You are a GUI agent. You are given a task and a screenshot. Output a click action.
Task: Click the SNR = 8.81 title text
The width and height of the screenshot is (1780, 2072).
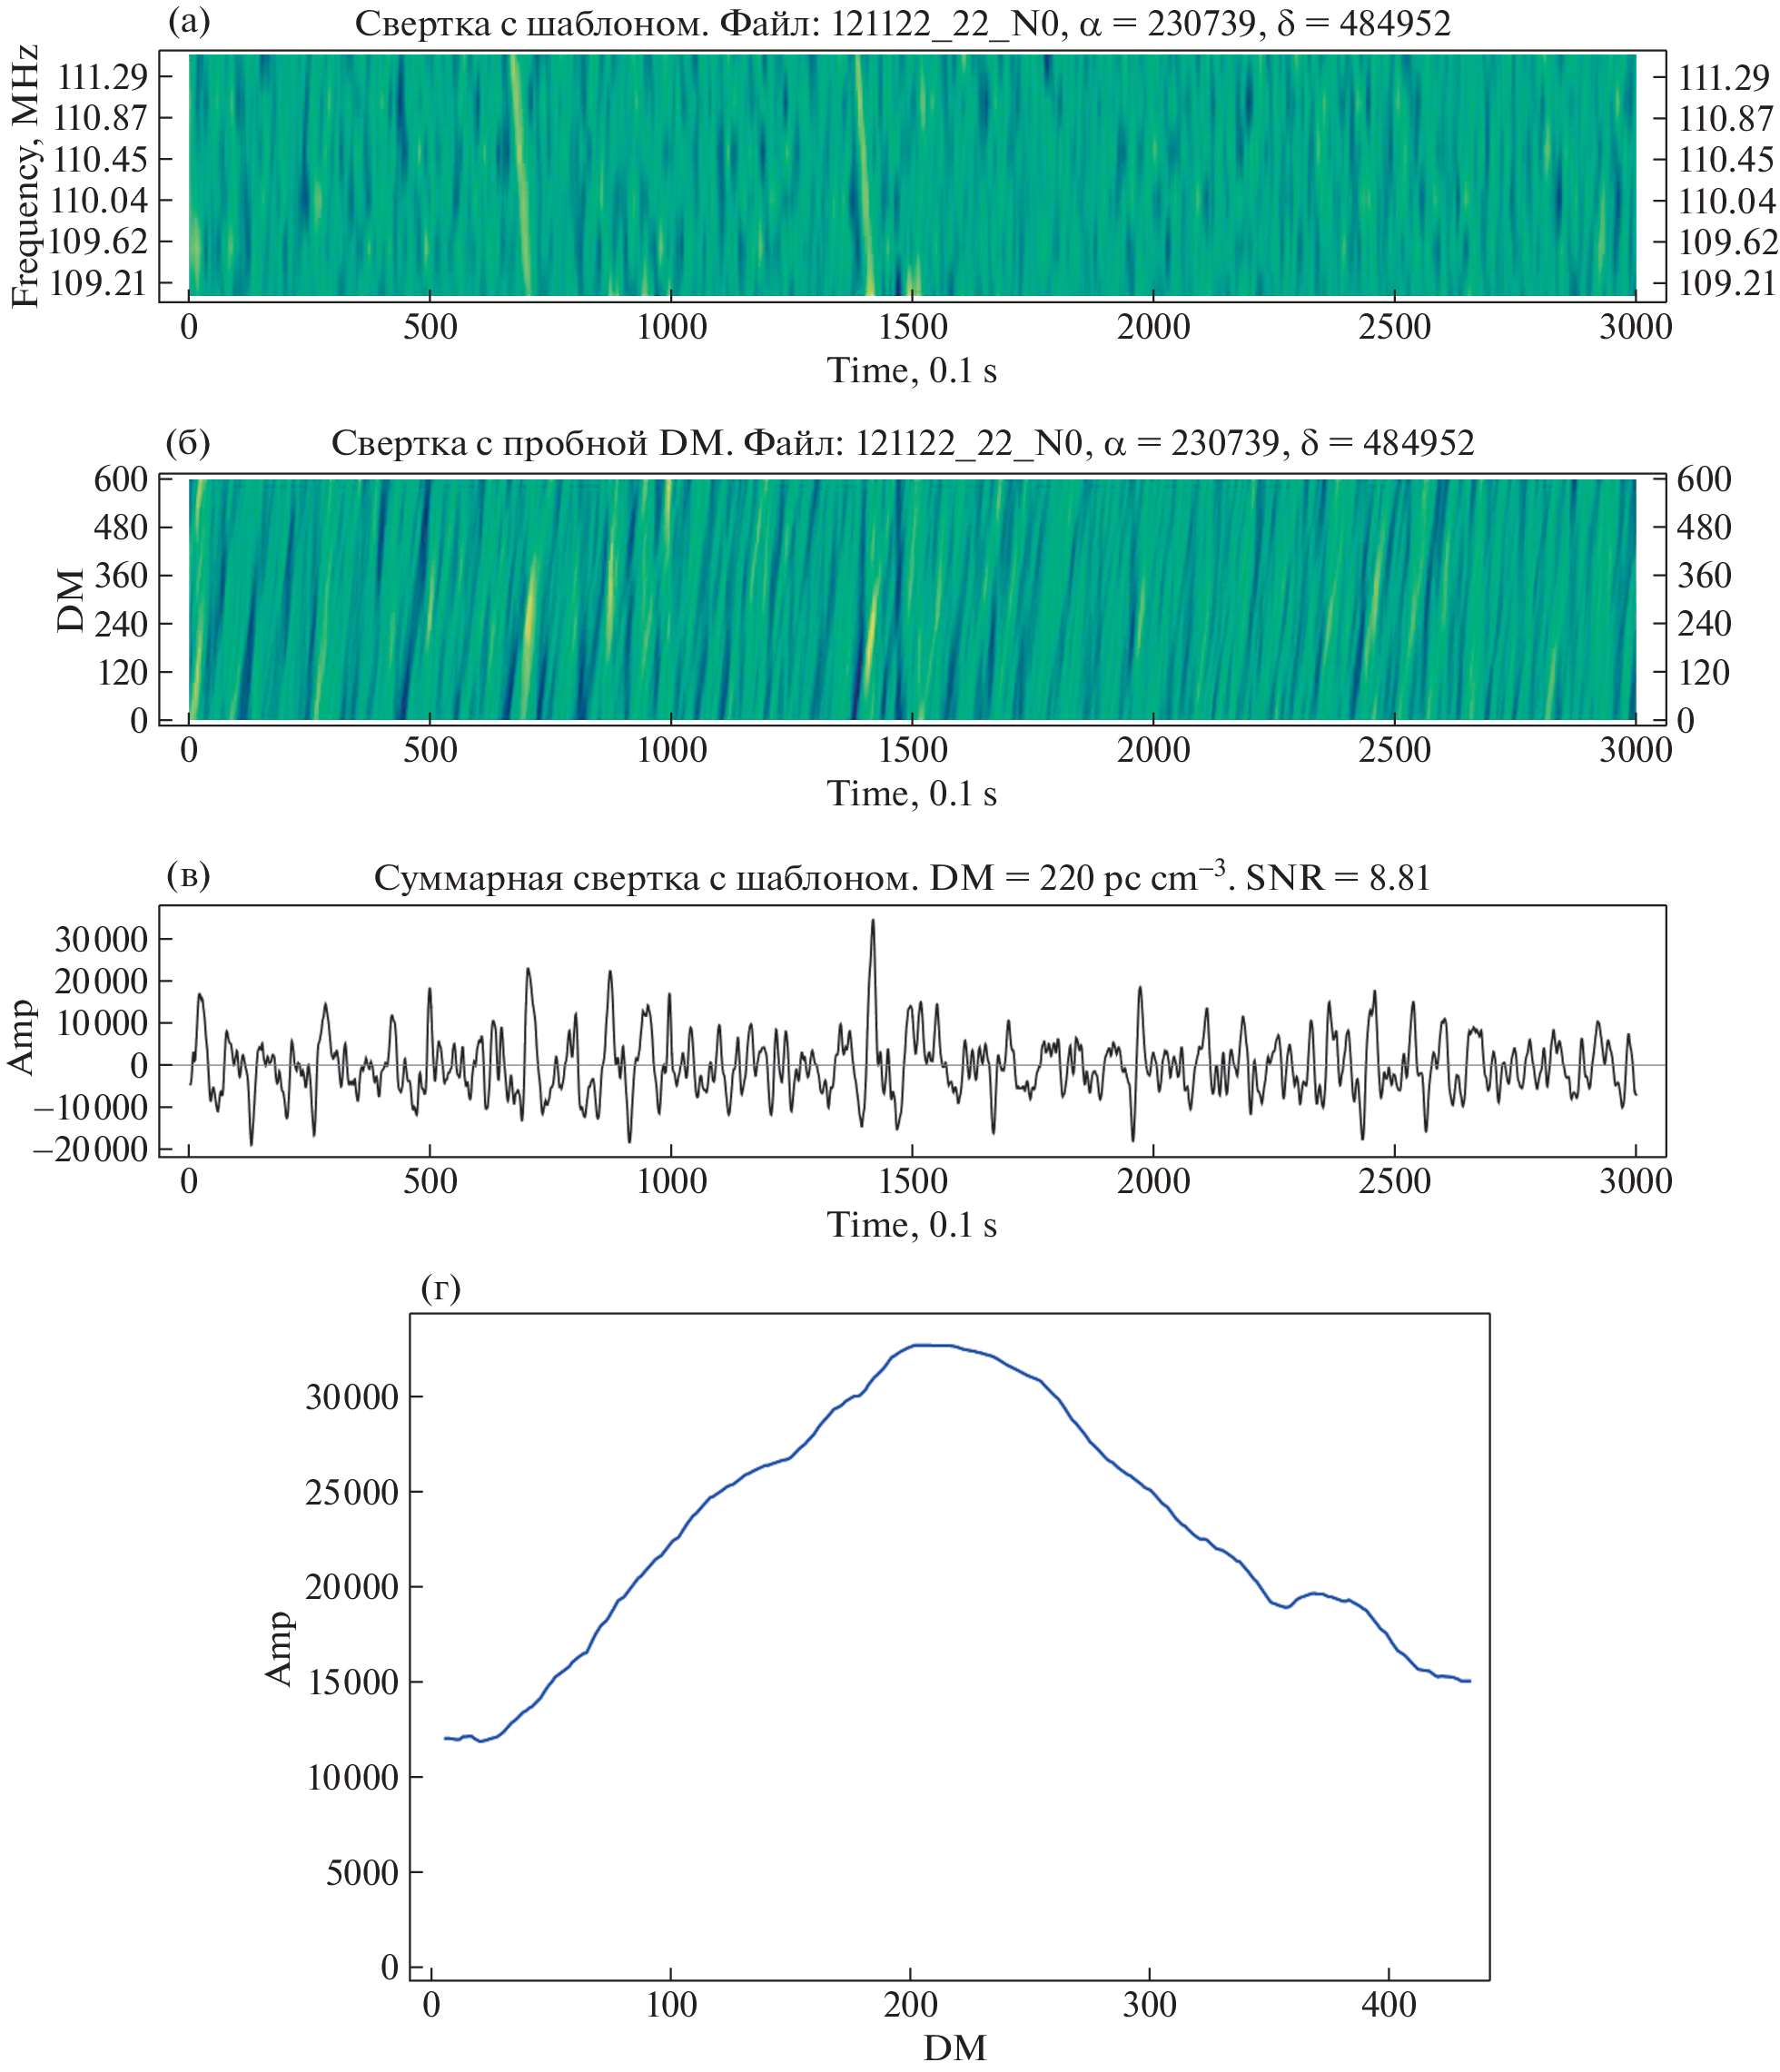[x=1338, y=878]
